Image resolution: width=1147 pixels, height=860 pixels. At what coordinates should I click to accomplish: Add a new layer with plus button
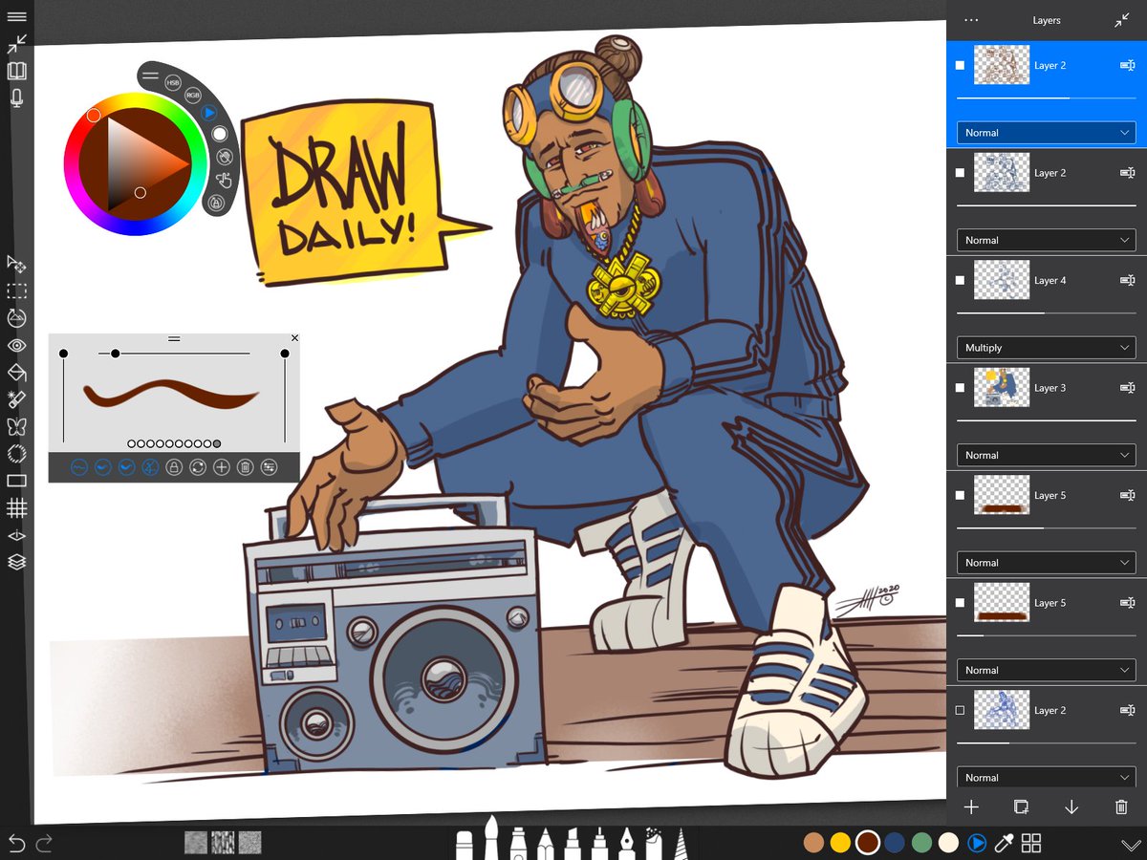point(971,807)
